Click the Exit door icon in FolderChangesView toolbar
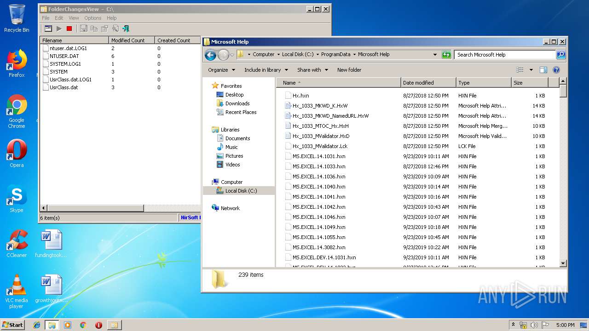 (x=126, y=29)
